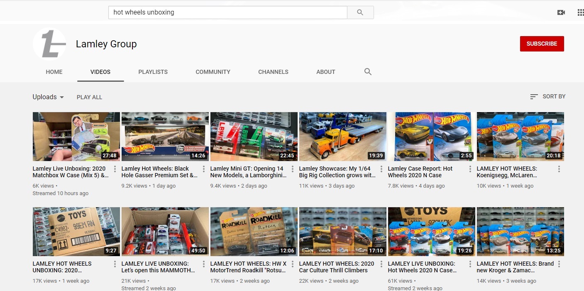Click the '22K views • 2 weeks ago' text
584x291 pixels.
click(329, 281)
